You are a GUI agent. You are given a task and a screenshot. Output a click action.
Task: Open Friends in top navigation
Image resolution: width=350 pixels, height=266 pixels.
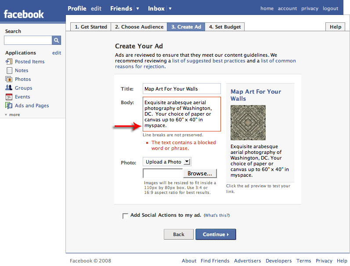pyautogui.click(x=121, y=8)
